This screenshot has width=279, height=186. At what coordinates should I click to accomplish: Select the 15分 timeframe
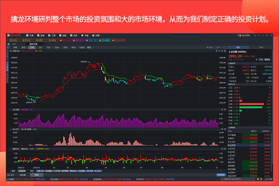(x=57, y=47)
